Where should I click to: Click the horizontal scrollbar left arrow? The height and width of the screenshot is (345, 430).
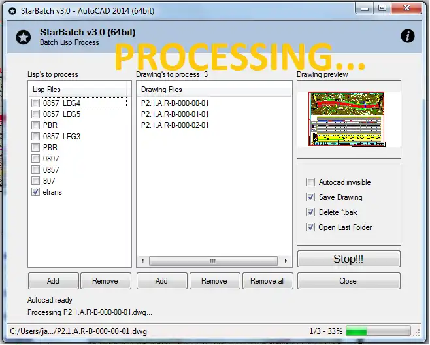[x=142, y=261]
